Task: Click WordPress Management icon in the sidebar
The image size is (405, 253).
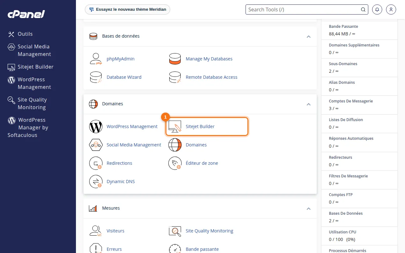Action: 11,80
